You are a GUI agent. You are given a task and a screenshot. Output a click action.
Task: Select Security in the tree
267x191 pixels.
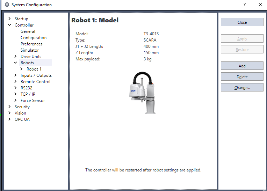tap(22, 107)
